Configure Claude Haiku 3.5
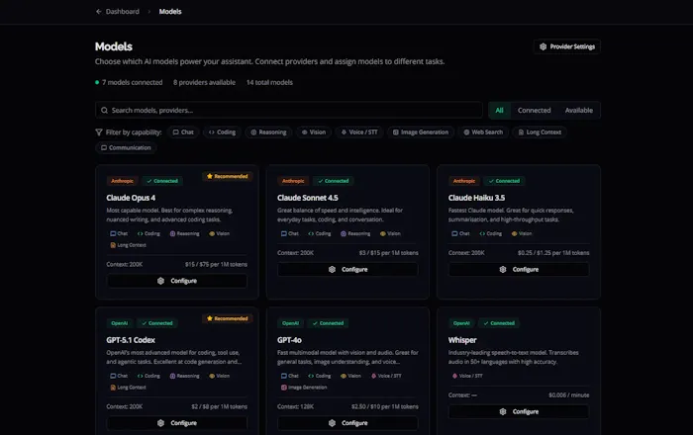This screenshot has height=435, width=693. (x=519, y=270)
